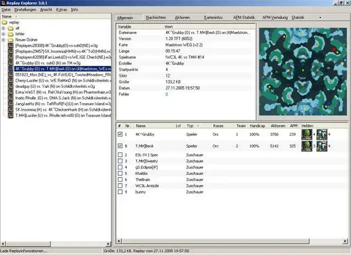Click replay icon of fnatic.Rholle file

(11, 98)
